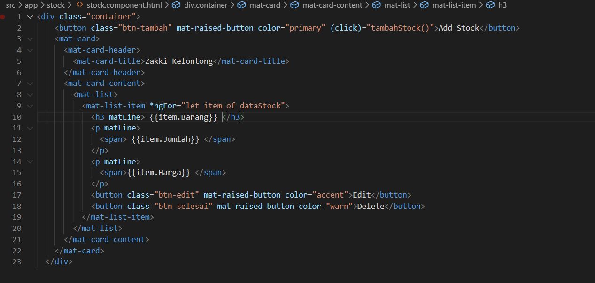
Task: Click the text "Add Stock" on line 2
Action: tap(459, 28)
